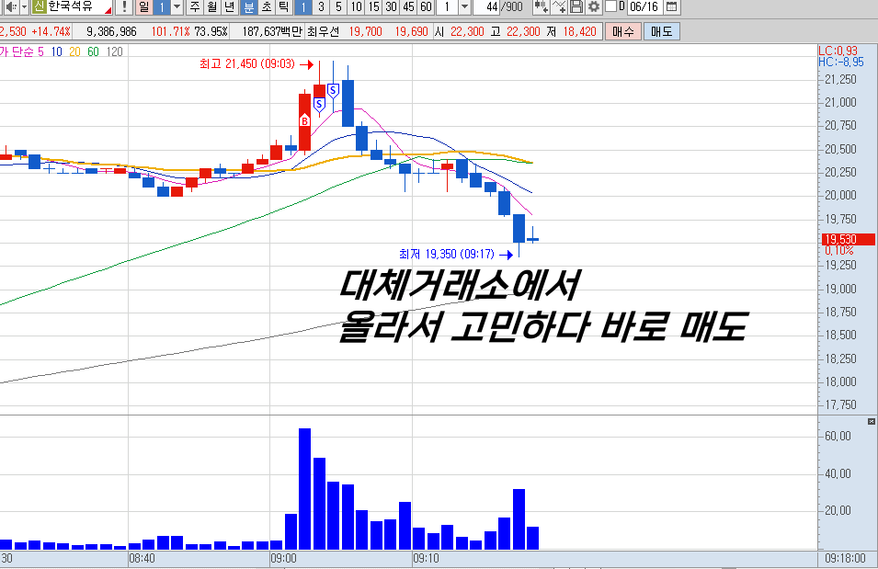Select the 초 (second) chart period
This screenshot has width=878, height=569.
(x=266, y=6)
